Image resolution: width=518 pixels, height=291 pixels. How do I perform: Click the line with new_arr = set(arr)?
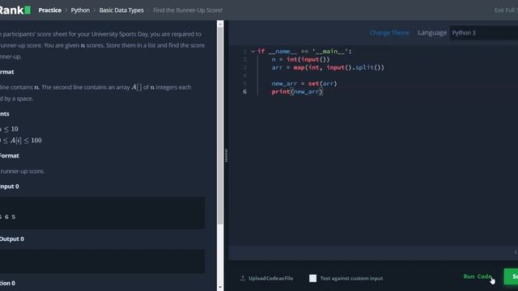pyautogui.click(x=304, y=83)
